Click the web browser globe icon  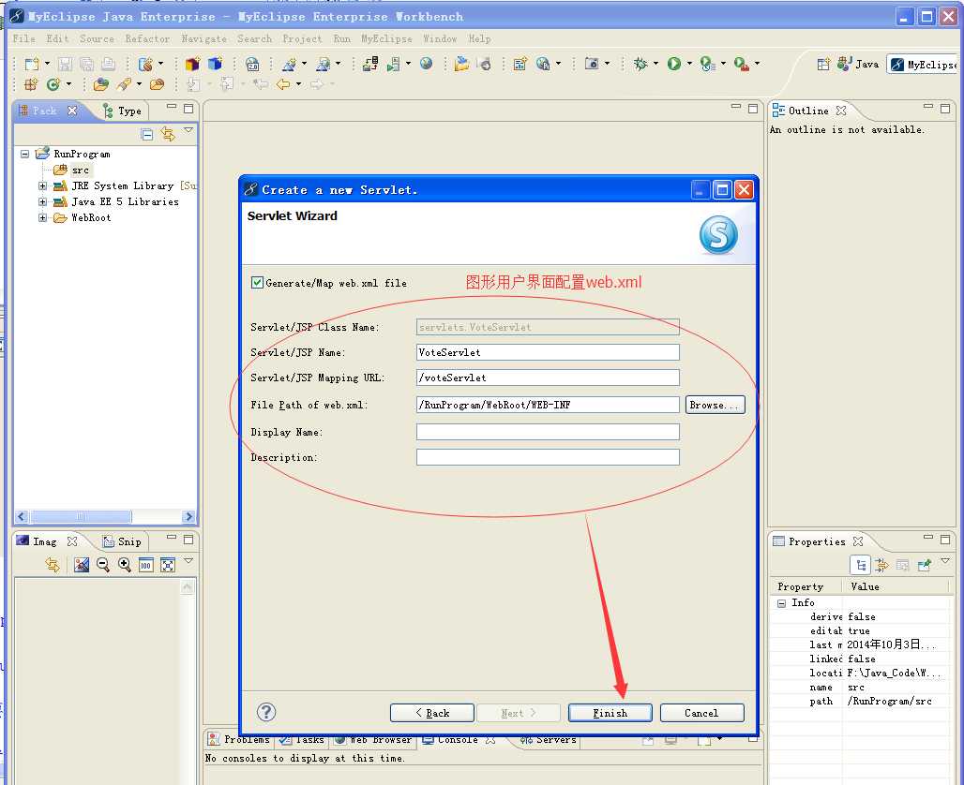click(x=426, y=64)
